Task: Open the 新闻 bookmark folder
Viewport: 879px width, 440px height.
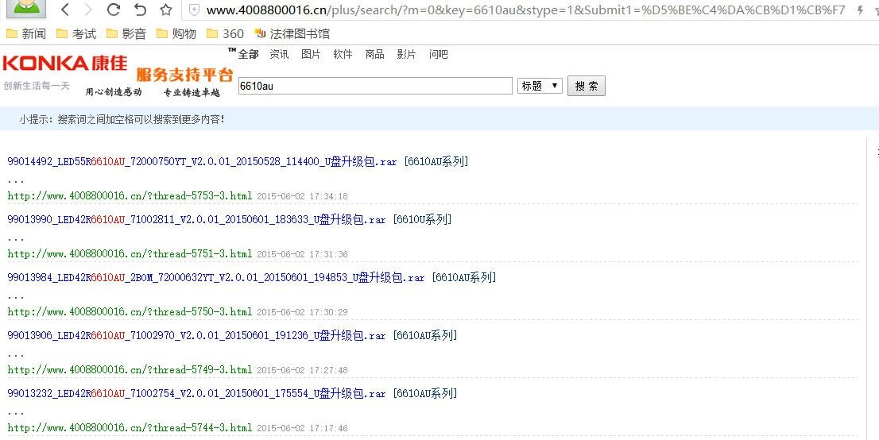Action: coord(26,33)
